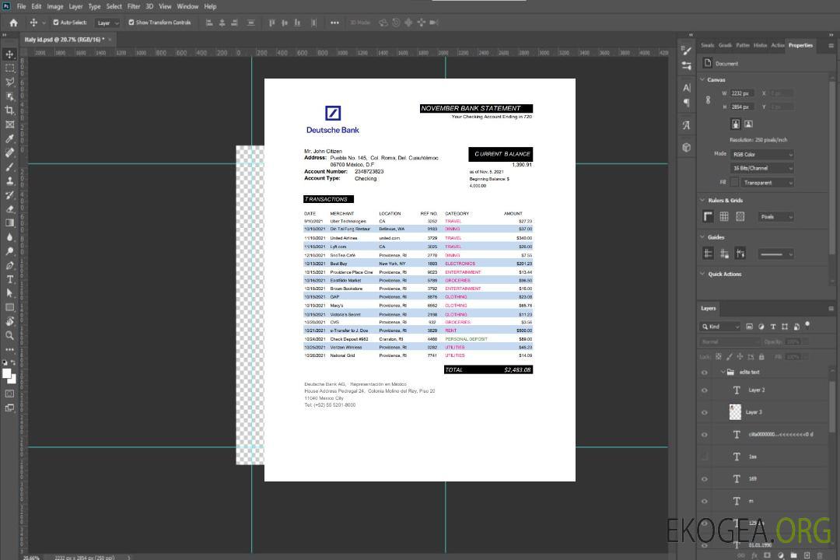
Task: Click the show grid icon
Action: click(724, 216)
